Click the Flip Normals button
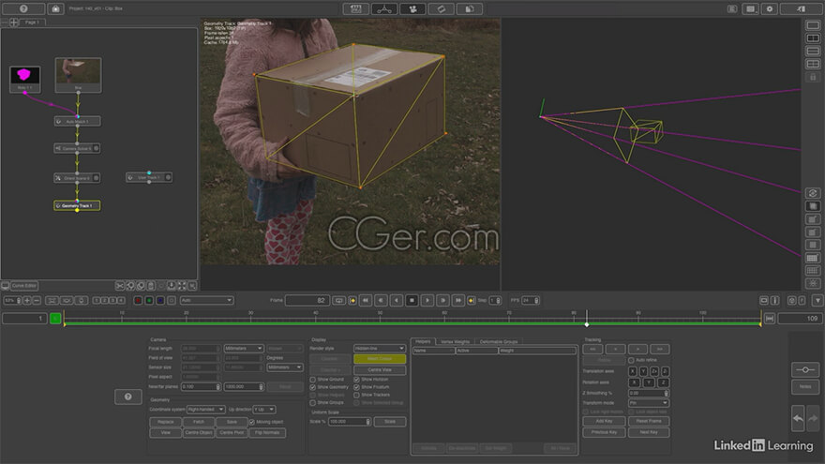This screenshot has height=464, width=825. point(267,432)
